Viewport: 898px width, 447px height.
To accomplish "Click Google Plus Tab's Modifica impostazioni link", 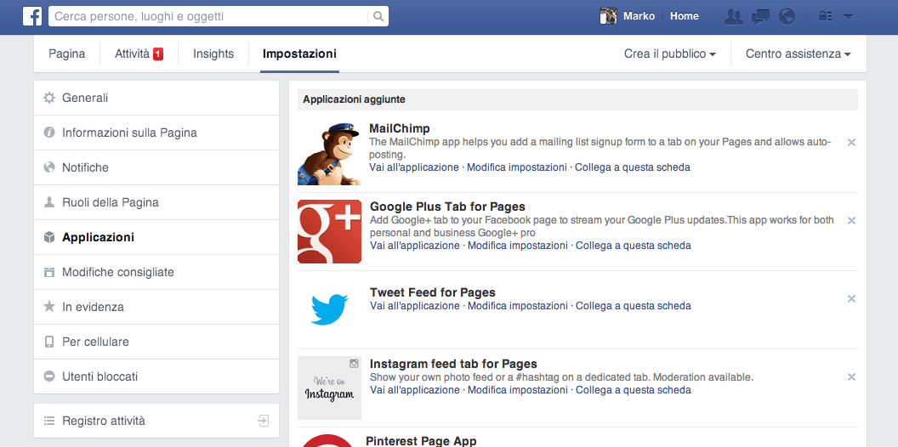I will tap(518, 246).
